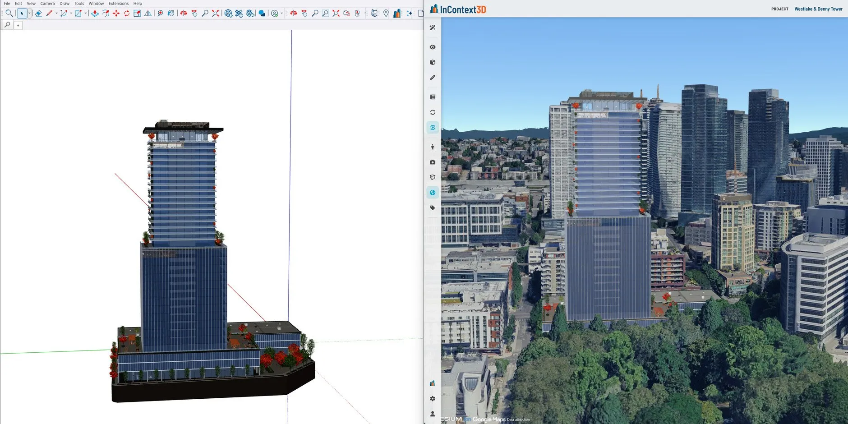Click the magic wand icon in InContext3D sidebar
Screen dimensions: 848x424
pos(433,28)
